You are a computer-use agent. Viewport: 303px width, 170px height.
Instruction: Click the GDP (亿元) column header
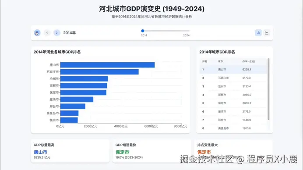click(249, 61)
